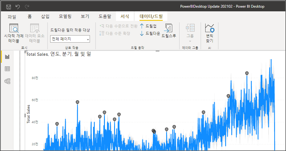
Task: Click the 40천 axis value
Action: [x=35, y=122]
